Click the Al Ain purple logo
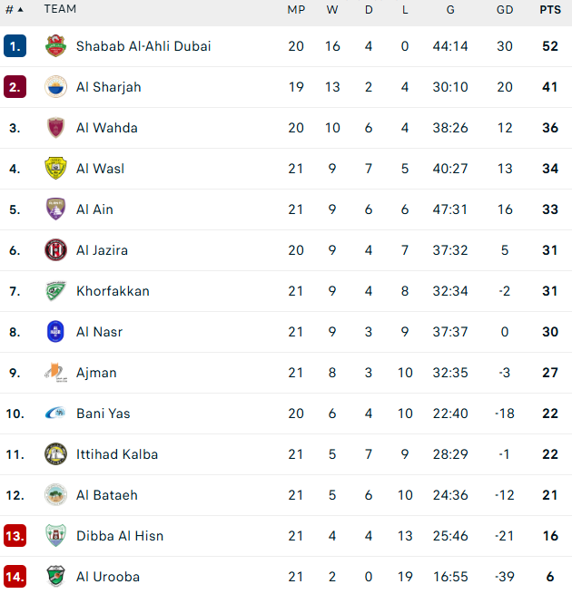 point(55,209)
